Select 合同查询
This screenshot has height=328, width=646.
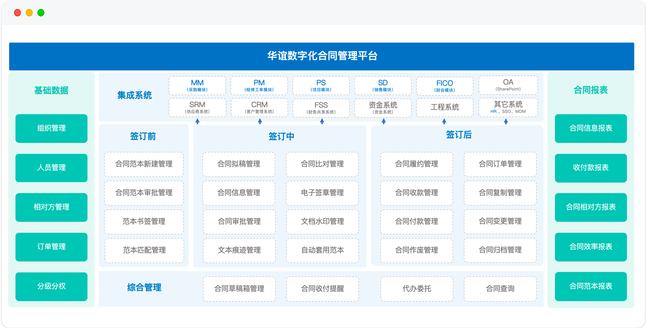(x=500, y=289)
